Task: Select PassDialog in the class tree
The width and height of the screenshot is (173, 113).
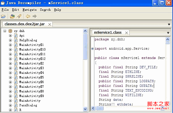Action: click(28, 105)
